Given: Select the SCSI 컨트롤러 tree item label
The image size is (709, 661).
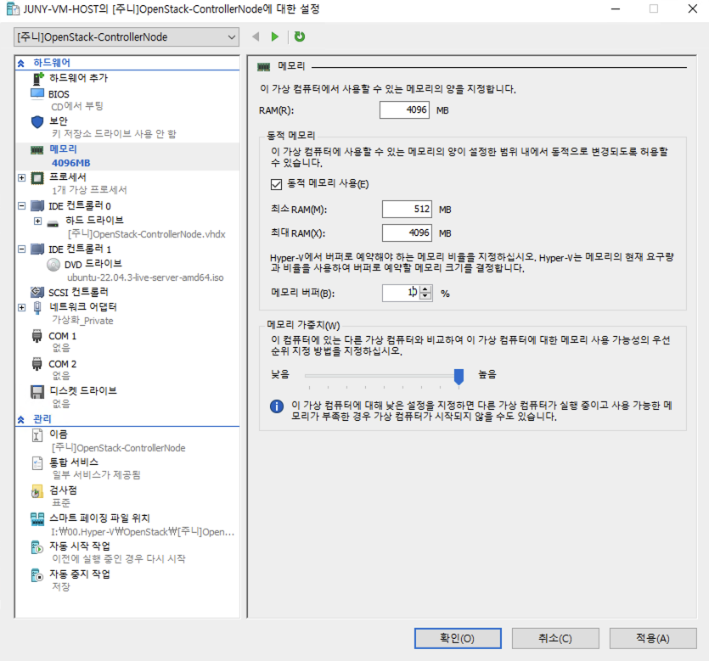Looking at the screenshot, I should click(x=78, y=293).
